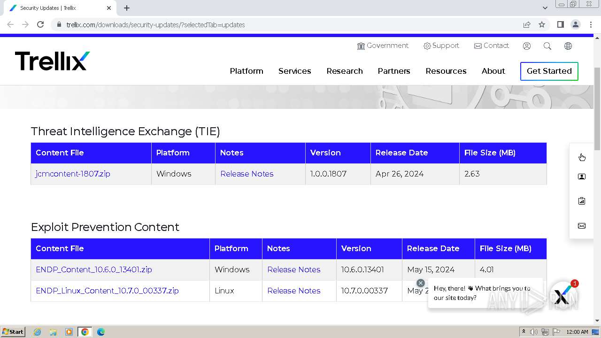Select version cell 10.6.0.13401
Viewport: 601px width, 338px height.
[x=369, y=269]
